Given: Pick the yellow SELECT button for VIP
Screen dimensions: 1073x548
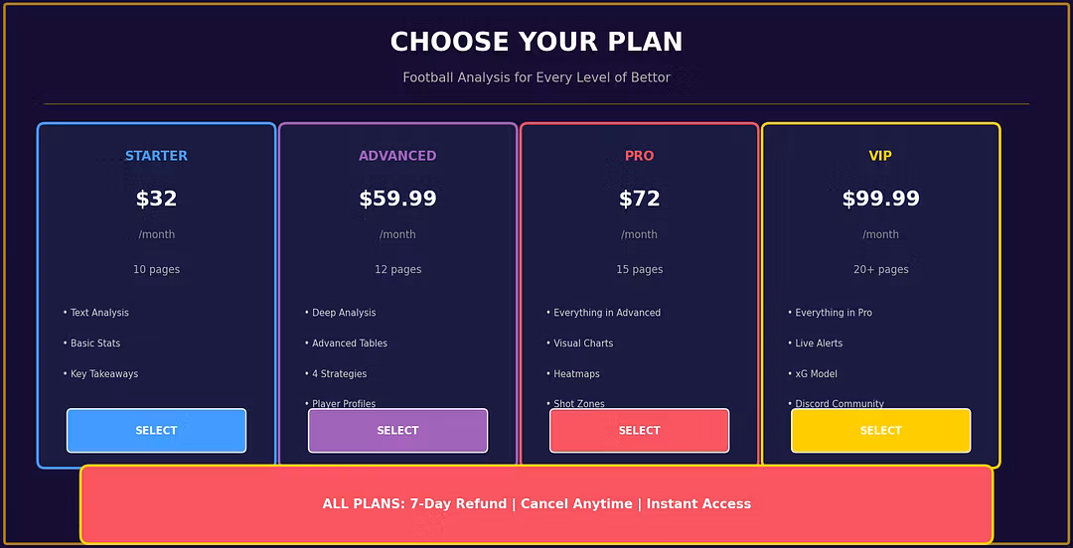Looking at the screenshot, I should coord(880,430).
